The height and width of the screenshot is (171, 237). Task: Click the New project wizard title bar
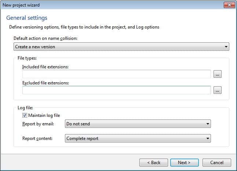[x=110, y=5]
